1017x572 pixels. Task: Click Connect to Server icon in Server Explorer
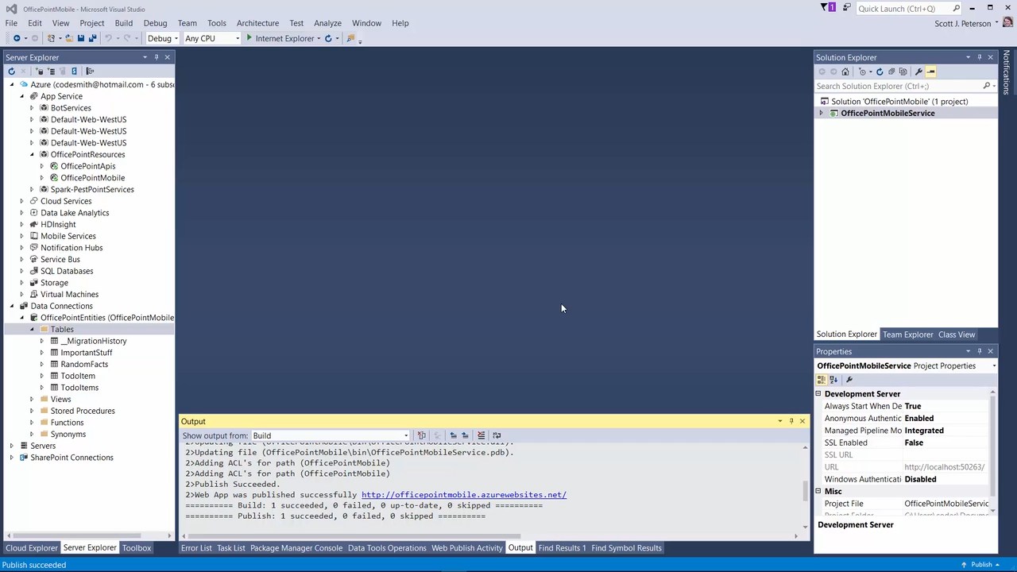tap(51, 71)
